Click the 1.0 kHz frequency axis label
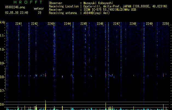Viewport: 172px width, 110px height. (2, 50)
